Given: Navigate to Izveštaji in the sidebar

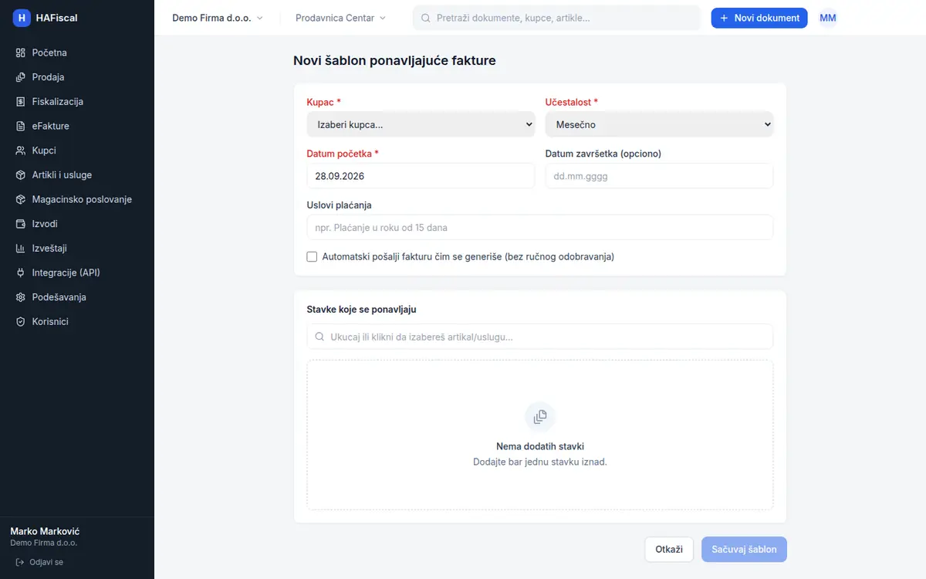Looking at the screenshot, I should point(77,249).
